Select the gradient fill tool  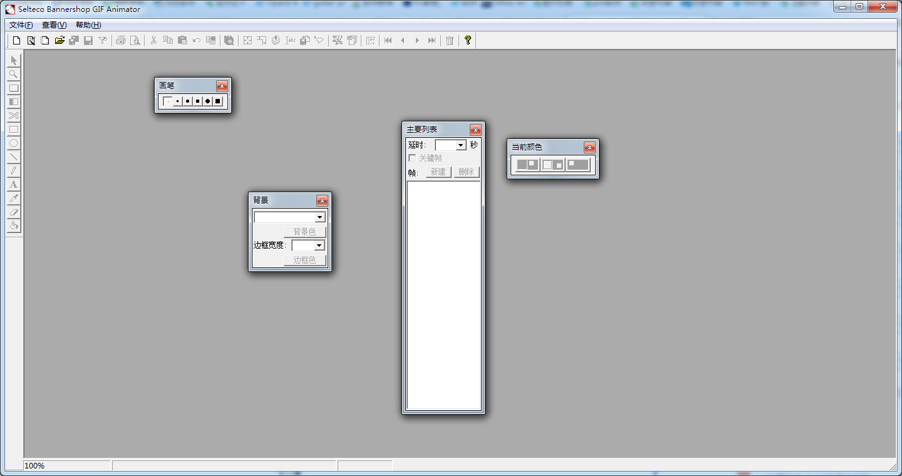click(x=14, y=102)
